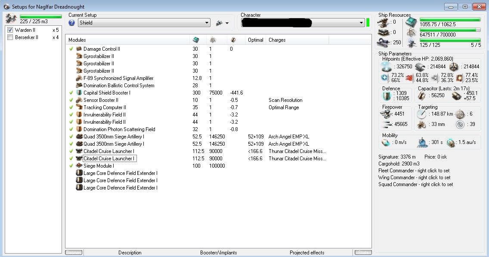This screenshot has height=257, width=489.
Task: Click the Damage Control II module icon
Action: point(79,49)
